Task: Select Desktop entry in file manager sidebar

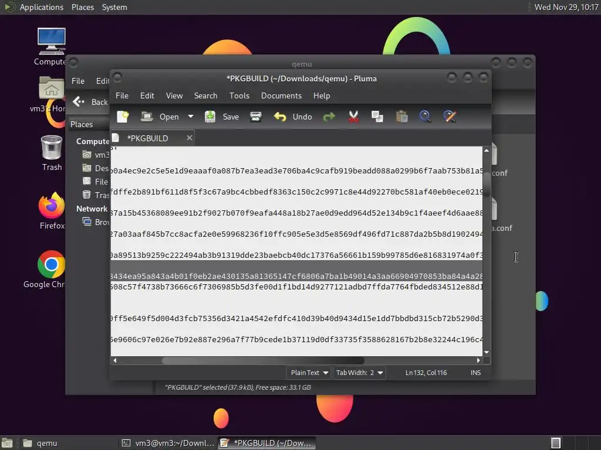Action: pyautogui.click(x=96, y=168)
